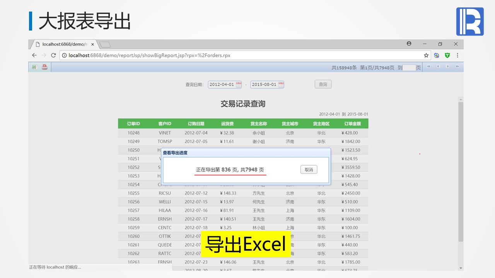Select customer ID cell WELLI
The width and height of the screenshot is (495, 278).
(165, 202)
